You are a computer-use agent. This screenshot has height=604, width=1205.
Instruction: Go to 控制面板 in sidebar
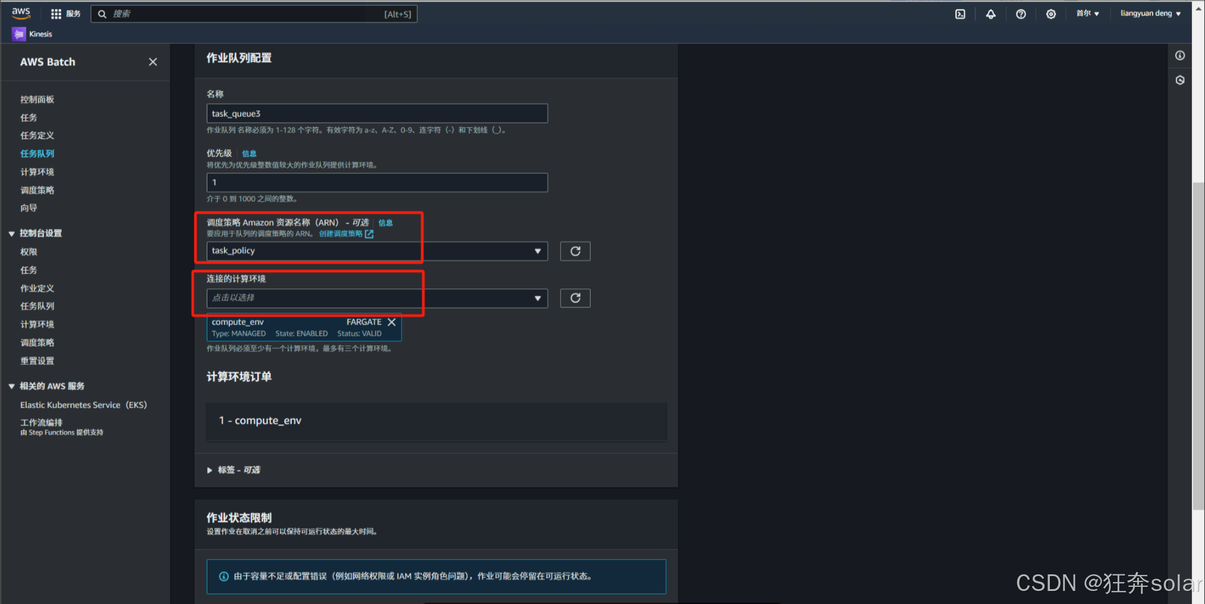(37, 100)
